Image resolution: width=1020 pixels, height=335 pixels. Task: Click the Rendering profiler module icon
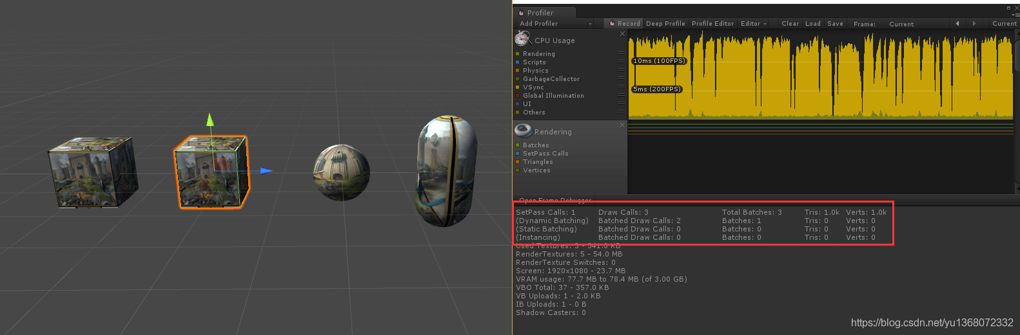pyautogui.click(x=523, y=131)
